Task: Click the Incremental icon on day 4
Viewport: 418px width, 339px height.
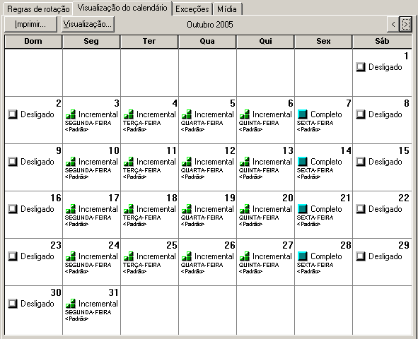Action: (129, 114)
